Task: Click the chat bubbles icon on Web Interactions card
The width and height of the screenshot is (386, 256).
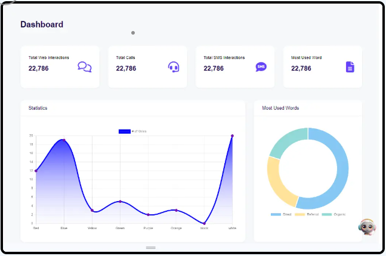Action: [x=85, y=67]
